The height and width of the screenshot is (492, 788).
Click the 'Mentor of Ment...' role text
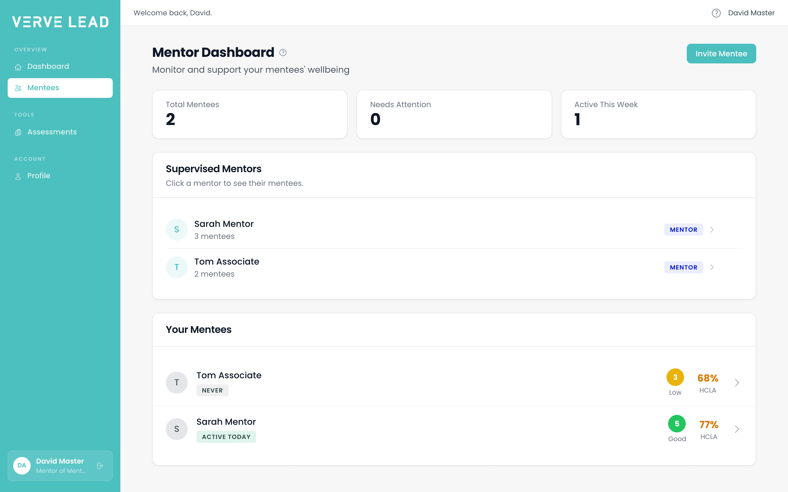[x=61, y=471]
